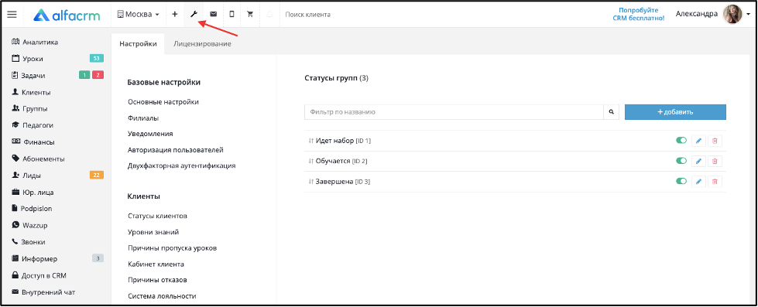The width and height of the screenshot is (758, 307).
Task: Open the Александра user menu
Action: click(697, 14)
